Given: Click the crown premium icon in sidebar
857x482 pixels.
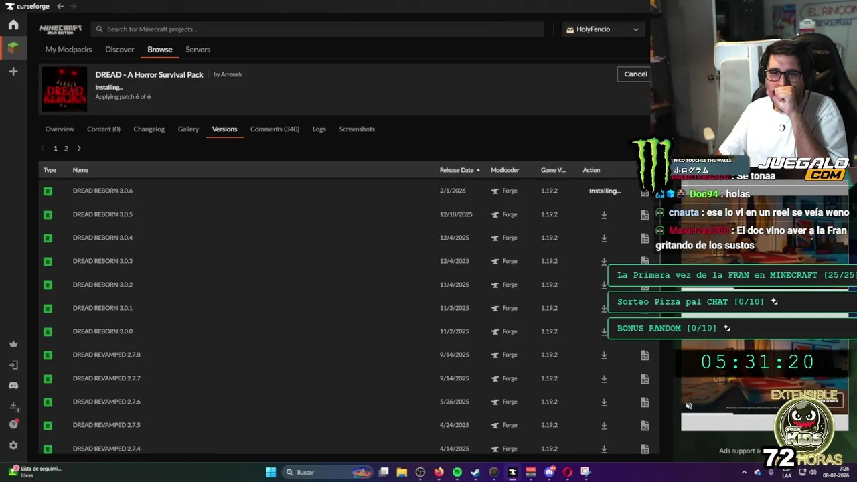Looking at the screenshot, I should [x=13, y=344].
